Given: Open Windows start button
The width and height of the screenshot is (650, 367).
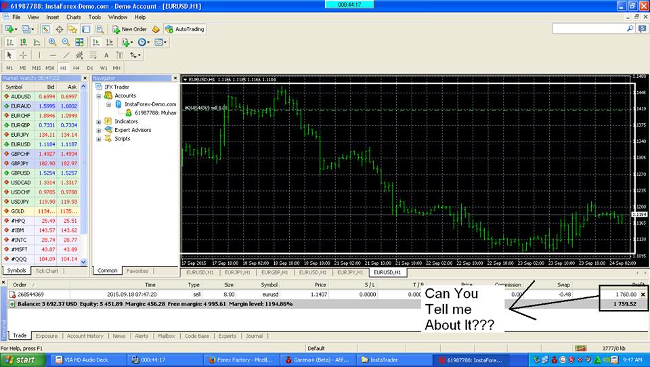Looking at the screenshot, I should coord(21,360).
